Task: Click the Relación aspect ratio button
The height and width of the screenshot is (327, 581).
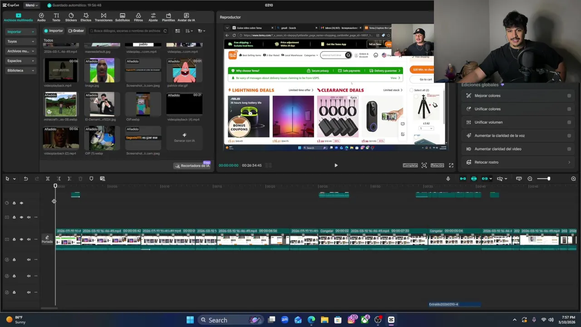Action: [x=437, y=165]
